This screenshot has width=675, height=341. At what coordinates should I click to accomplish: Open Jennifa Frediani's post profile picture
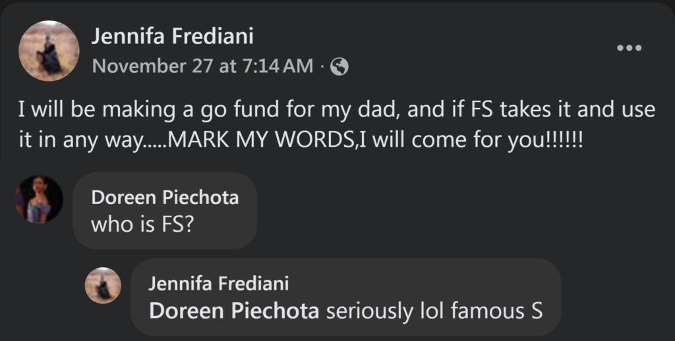coord(49,51)
